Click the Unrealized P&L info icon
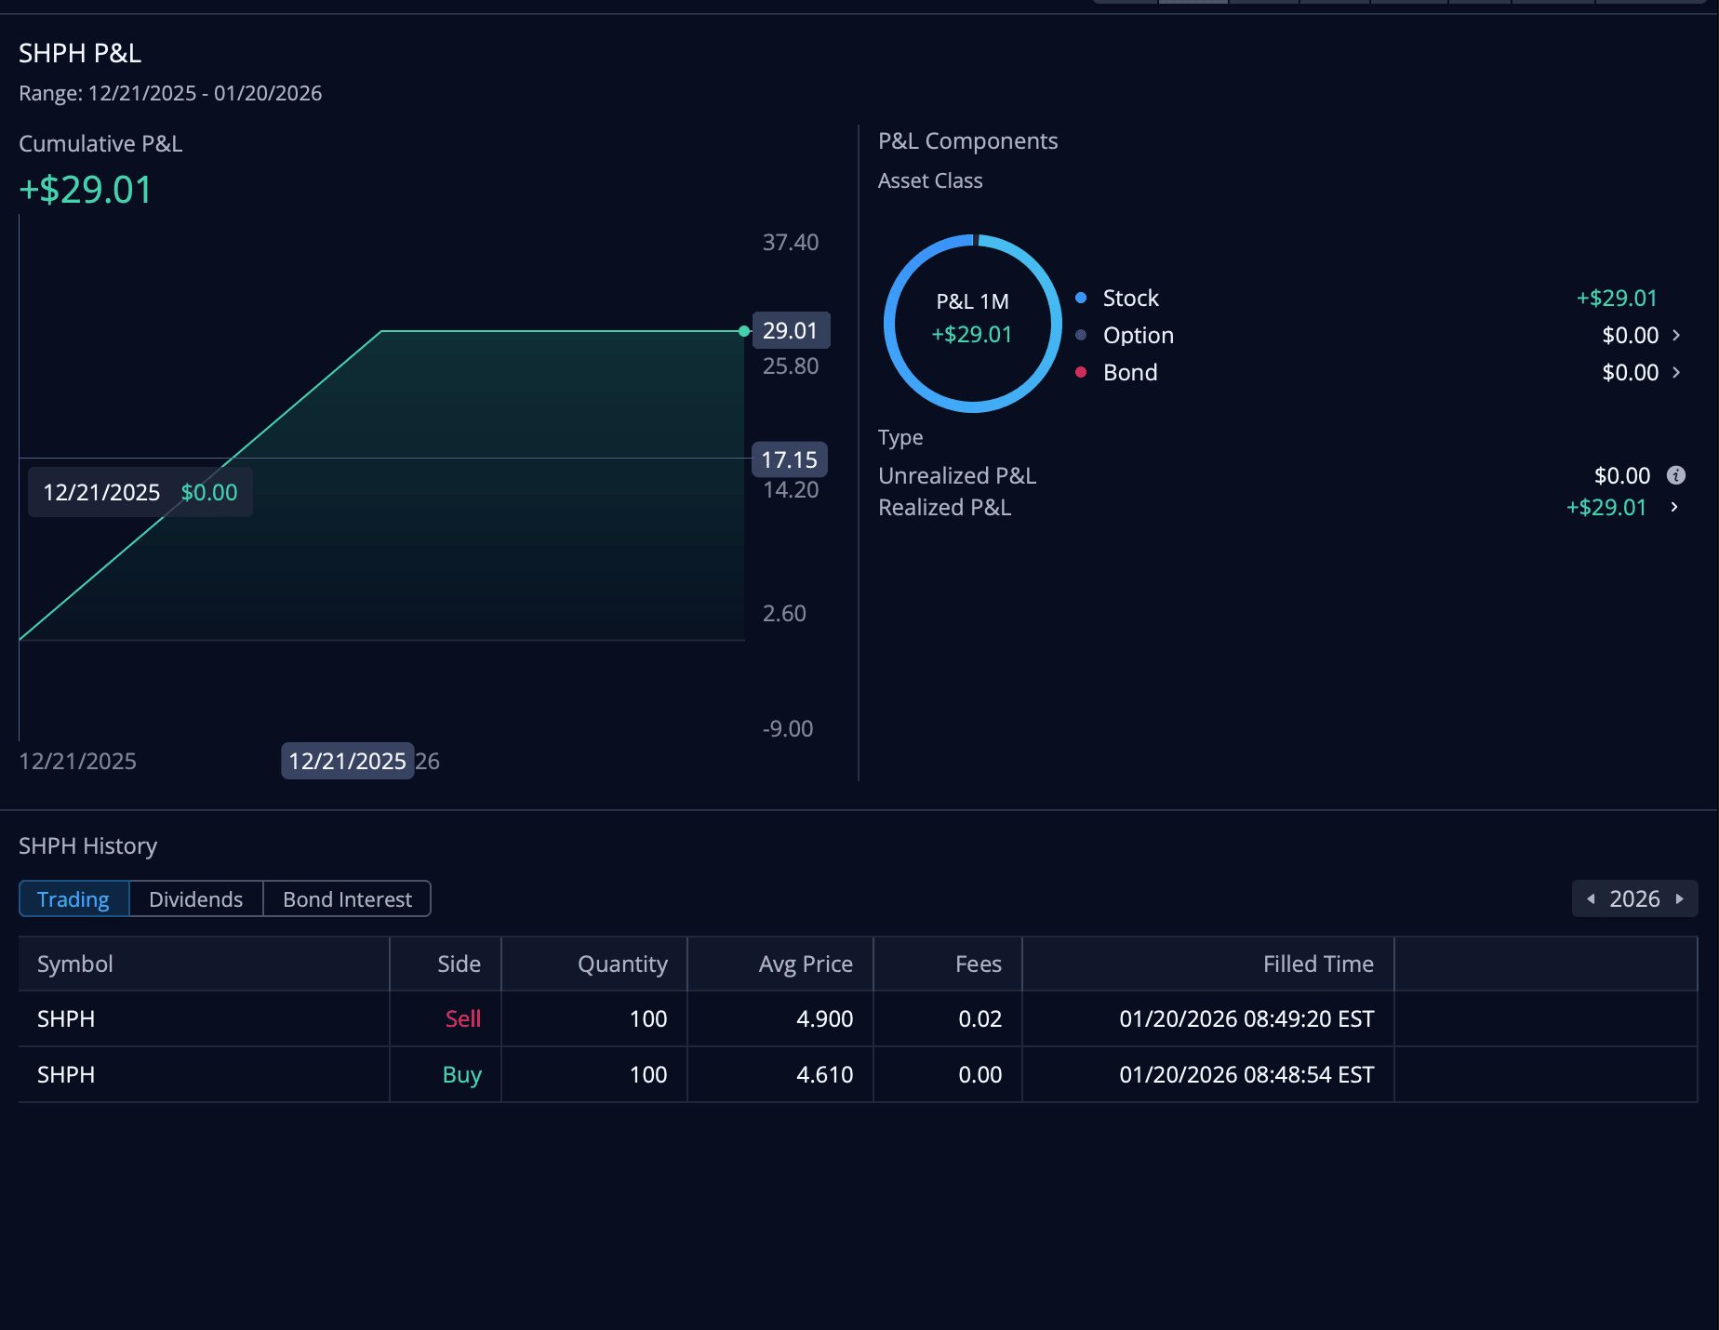The image size is (1719, 1330). coord(1675,475)
